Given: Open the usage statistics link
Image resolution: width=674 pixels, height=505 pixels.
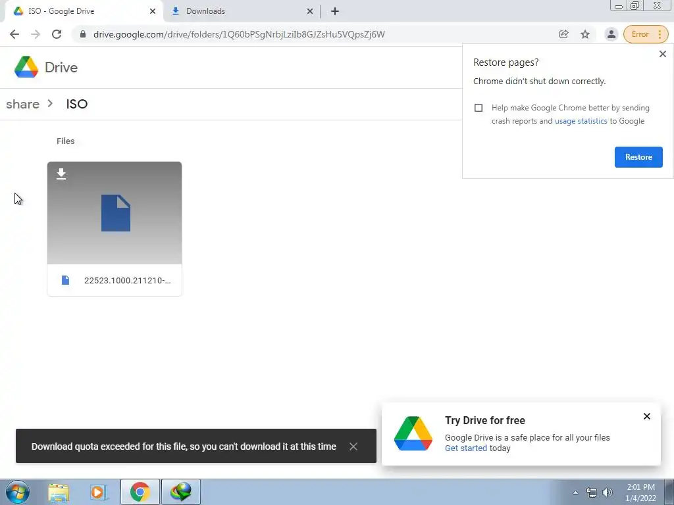Looking at the screenshot, I should click(x=581, y=121).
